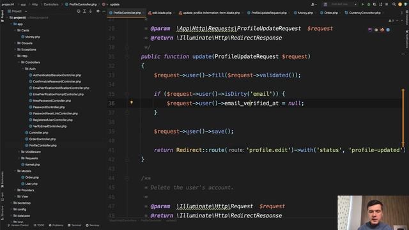Screen dimensions: 409x230
Task: Open Project panel settings gear
Action: pos(98,11)
